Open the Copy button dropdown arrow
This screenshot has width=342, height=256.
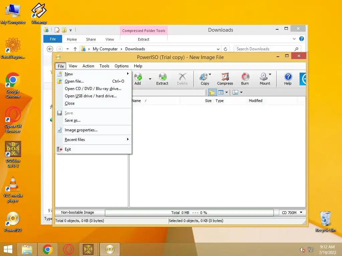click(x=210, y=74)
